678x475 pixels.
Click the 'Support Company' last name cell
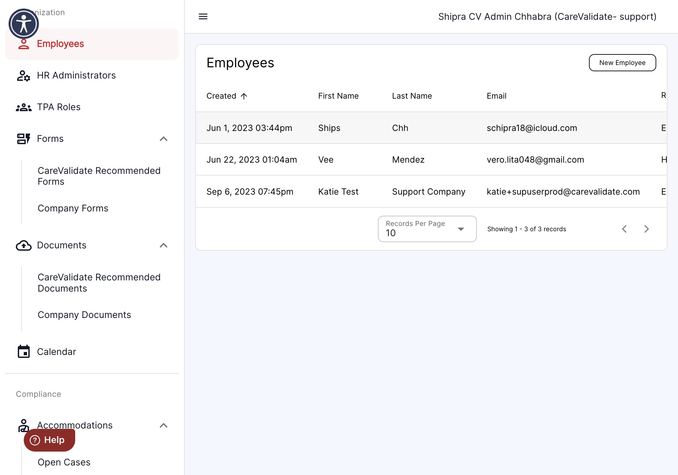pos(429,192)
